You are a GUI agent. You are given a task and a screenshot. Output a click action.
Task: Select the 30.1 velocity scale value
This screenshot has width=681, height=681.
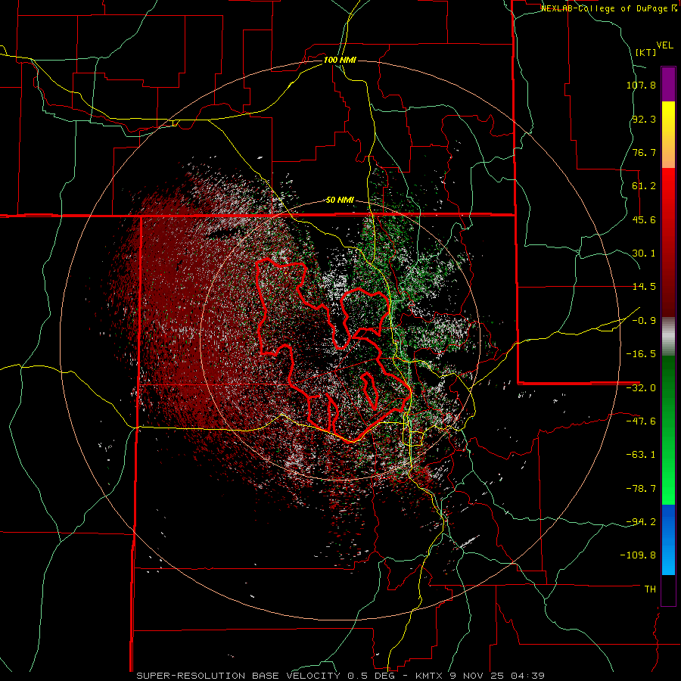(x=644, y=253)
